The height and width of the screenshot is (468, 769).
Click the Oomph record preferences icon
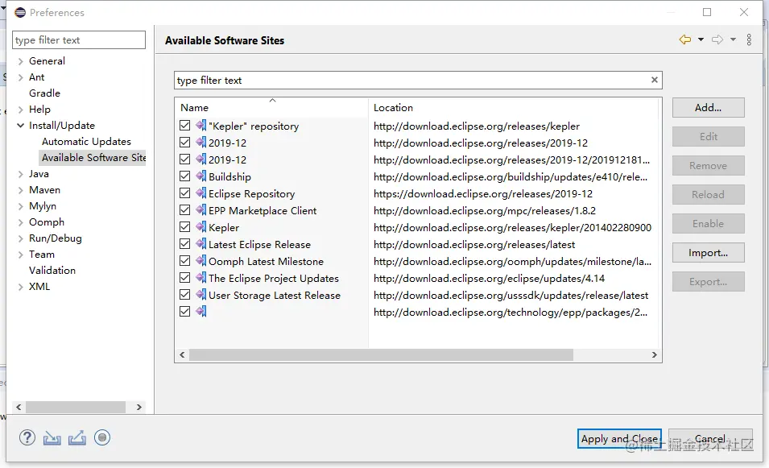(x=102, y=437)
